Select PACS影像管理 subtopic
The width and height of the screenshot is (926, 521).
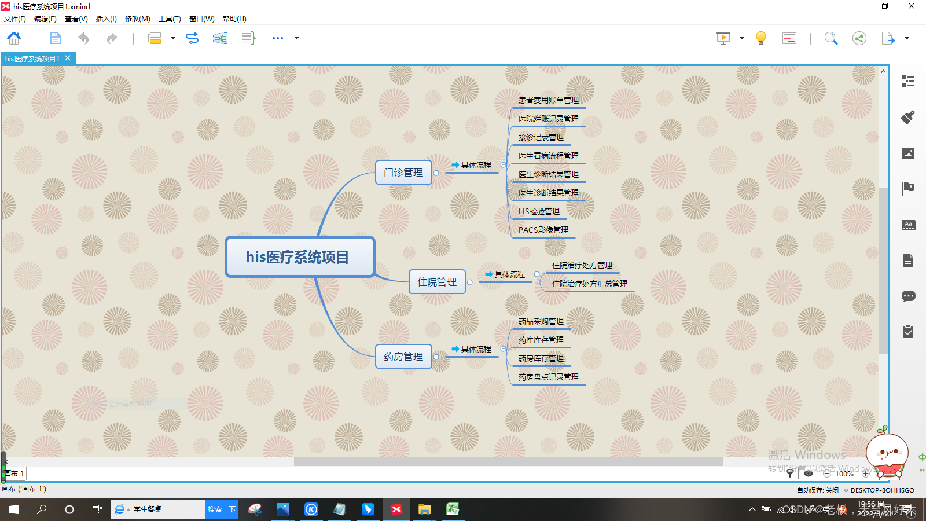point(543,230)
